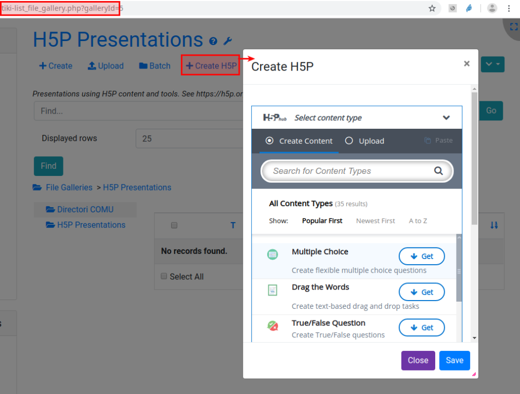
Task: Click the fullscreen expand icon at top right
Action: tap(513, 26)
